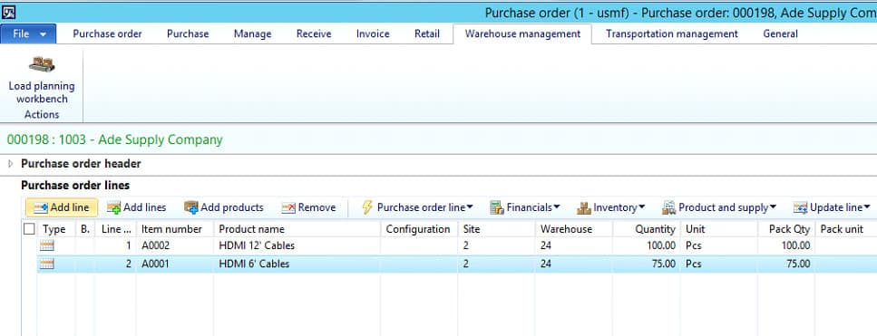This screenshot has height=336, width=877.
Task: Open Purchase order line dropdown menu
Action: coord(417,207)
